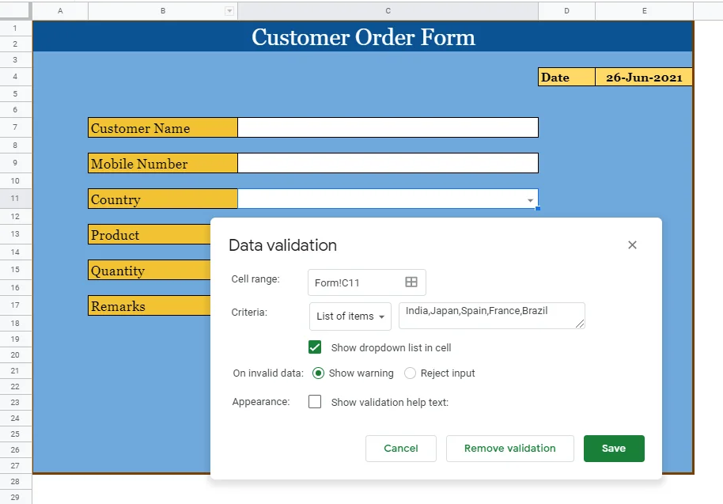Open column B filter dropdown icon

click(229, 11)
